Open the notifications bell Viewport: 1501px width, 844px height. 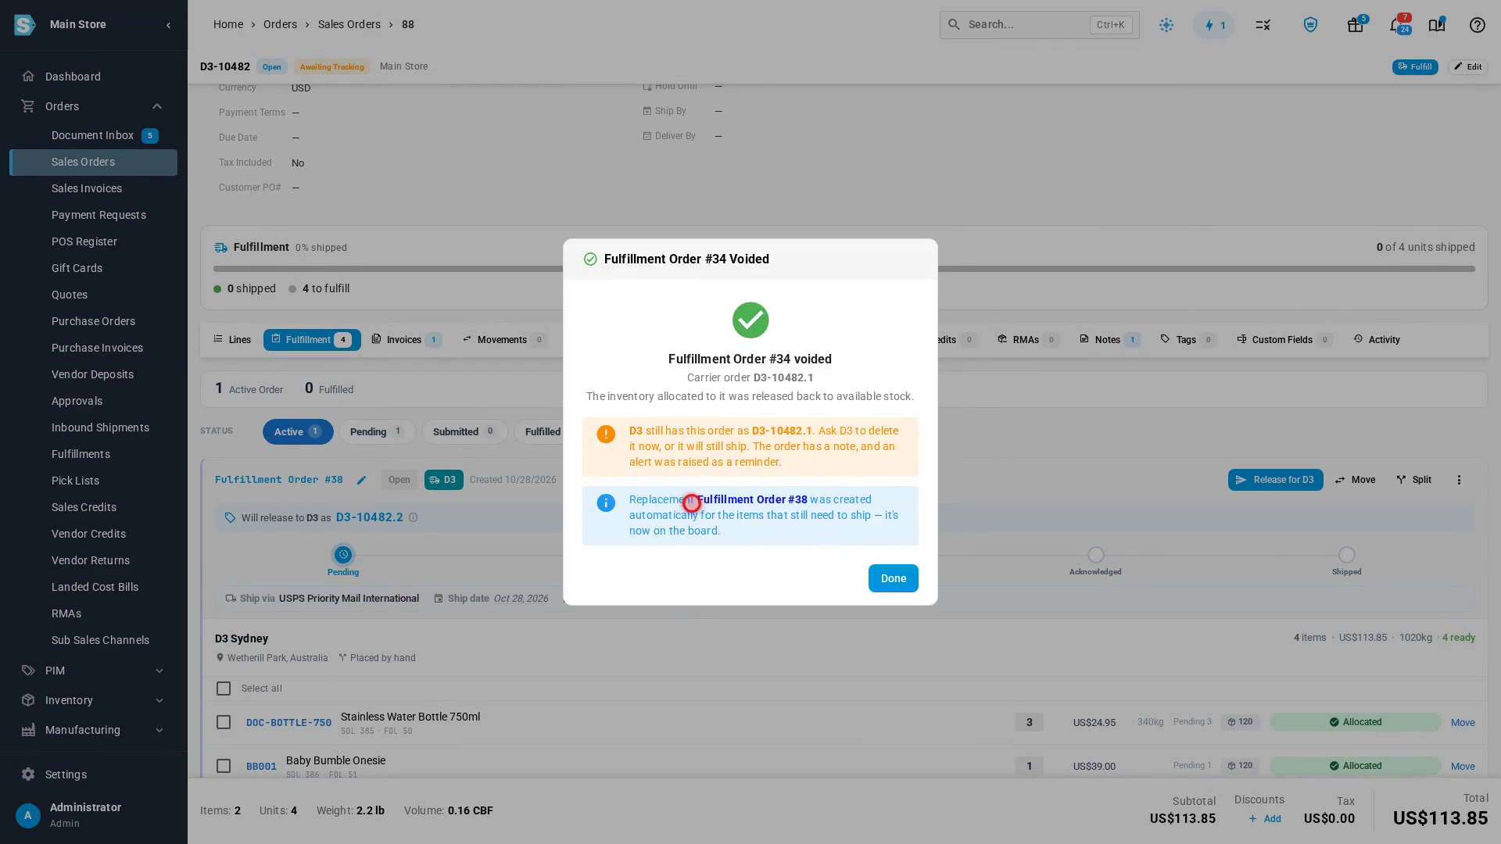coord(1396,25)
